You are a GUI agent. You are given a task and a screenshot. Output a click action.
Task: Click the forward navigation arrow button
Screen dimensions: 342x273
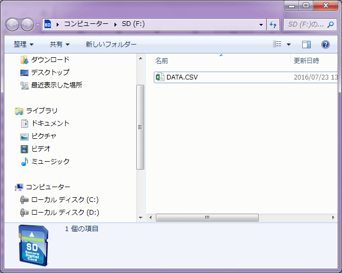27,24
